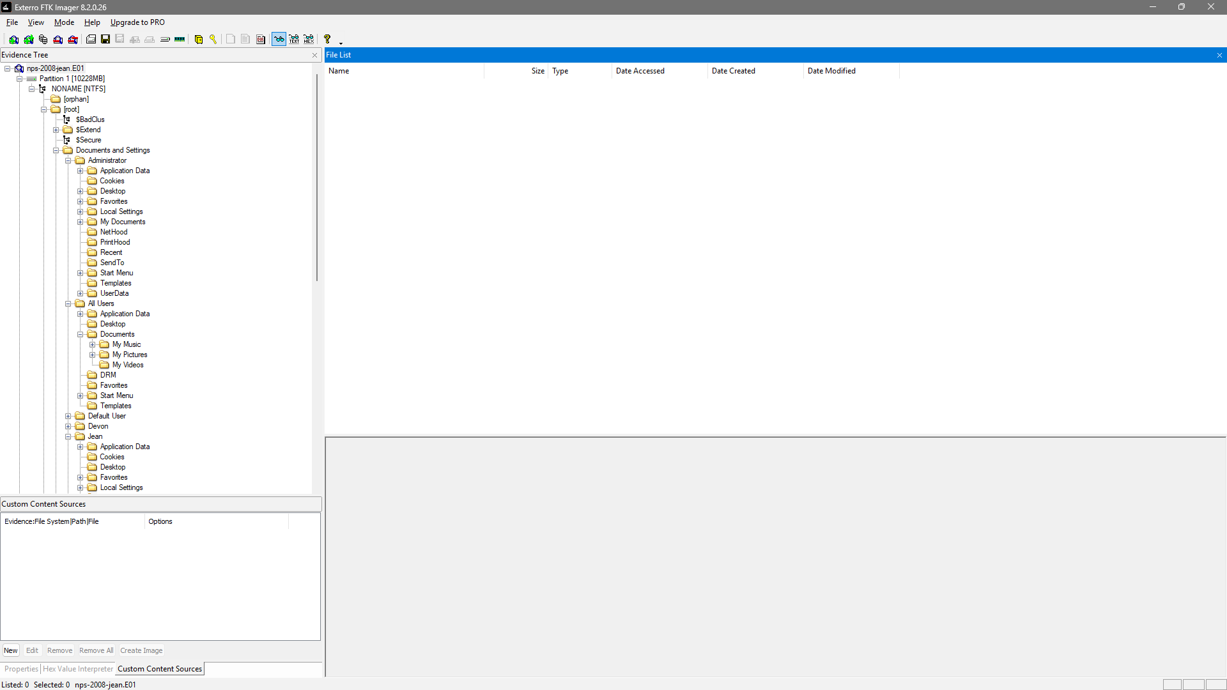Select the DRM folder under All Users

(108, 375)
